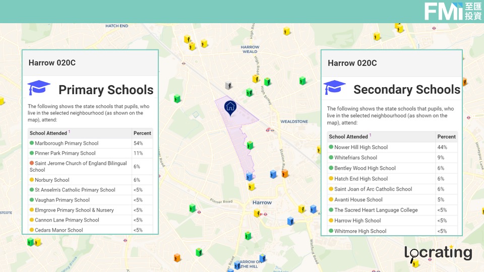Sort by Percent in Primary Schools table

coord(142,133)
